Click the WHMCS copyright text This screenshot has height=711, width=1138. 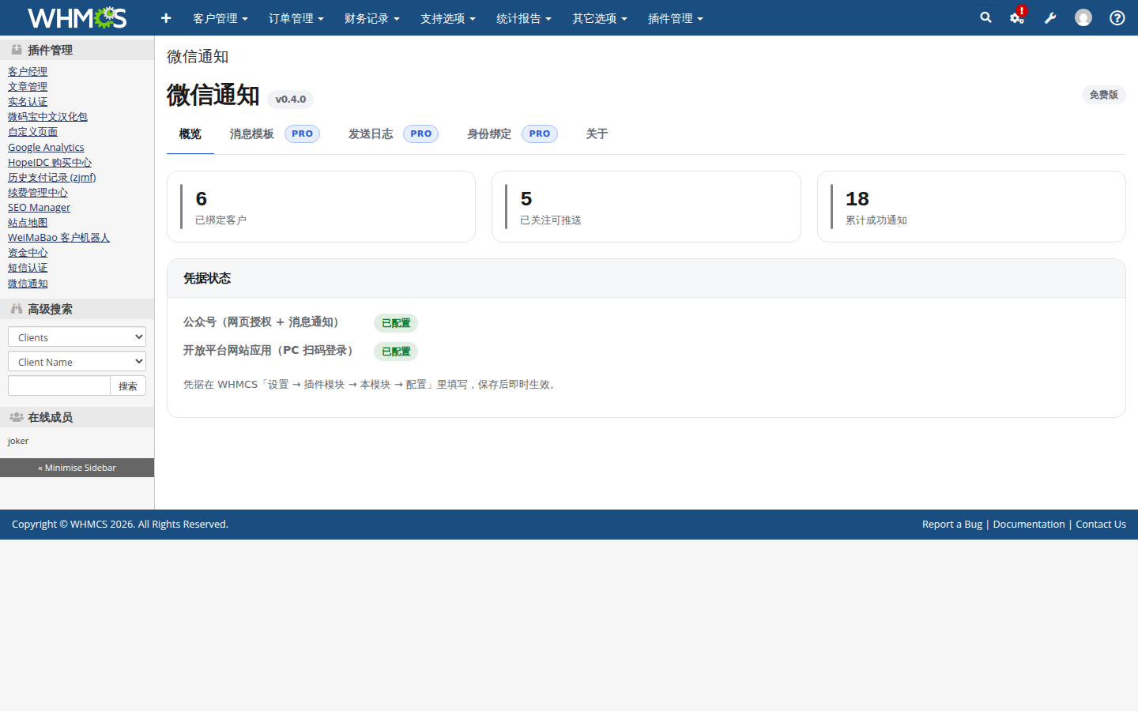click(x=120, y=524)
